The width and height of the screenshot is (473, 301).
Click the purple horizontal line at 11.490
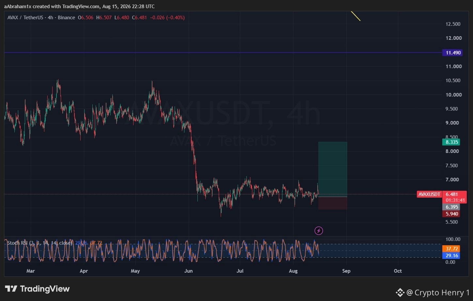(223, 53)
